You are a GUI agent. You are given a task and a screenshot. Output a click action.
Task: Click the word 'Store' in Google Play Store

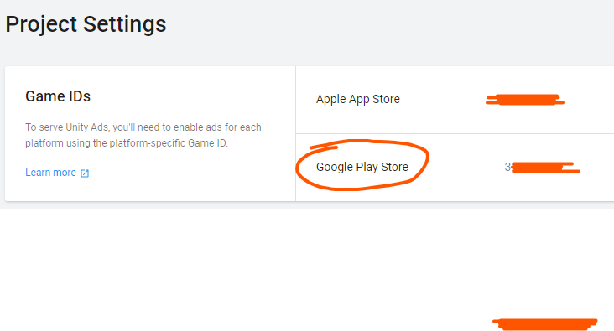(395, 167)
